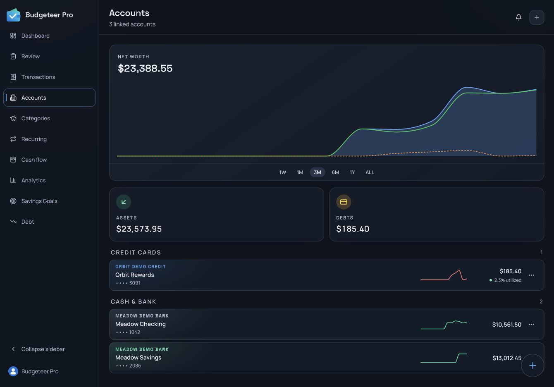Viewport: 554px width, 387px height.
Task: Click the net worth value $23,388.55
Action: (x=145, y=68)
